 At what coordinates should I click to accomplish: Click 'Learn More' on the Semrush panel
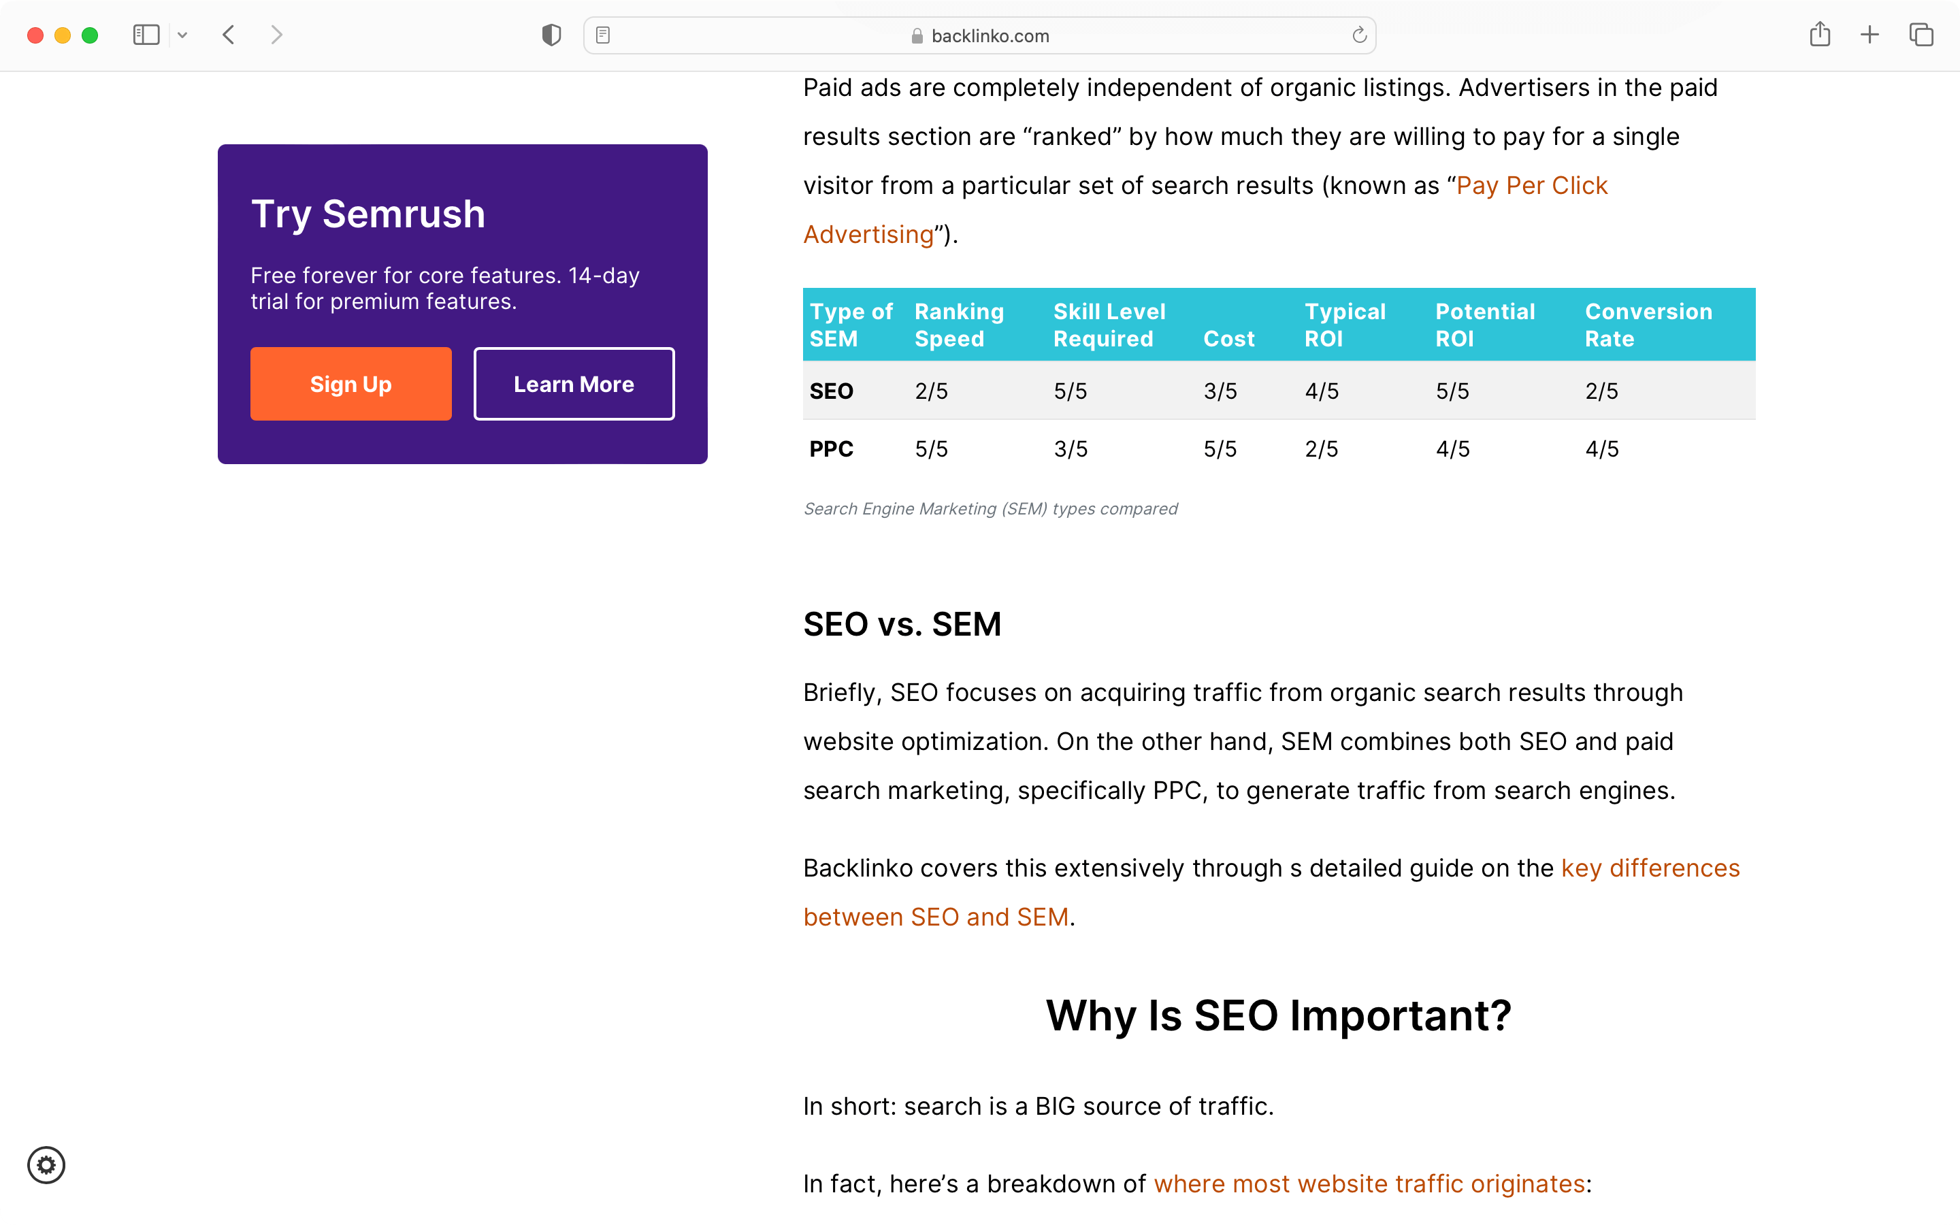click(x=573, y=382)
